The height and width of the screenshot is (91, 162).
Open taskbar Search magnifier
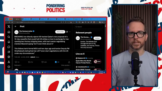(20, 73)
